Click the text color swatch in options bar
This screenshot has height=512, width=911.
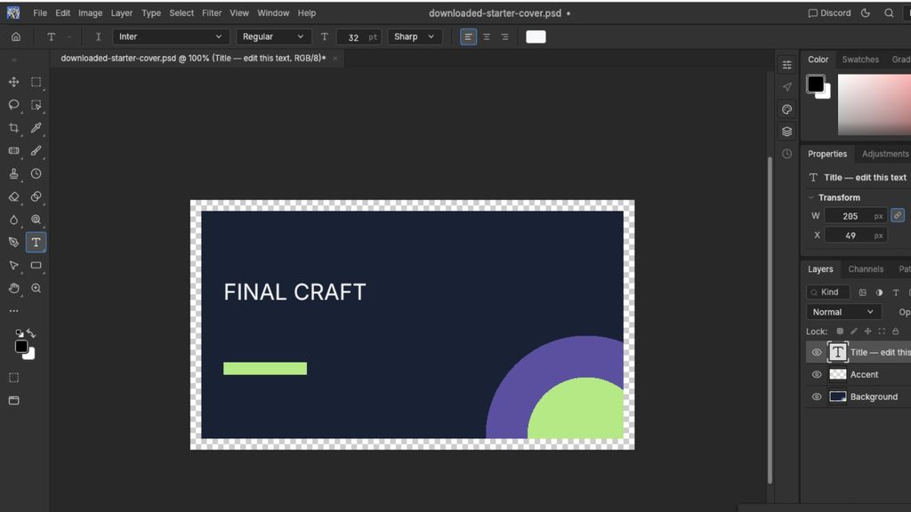pos(536,36)
